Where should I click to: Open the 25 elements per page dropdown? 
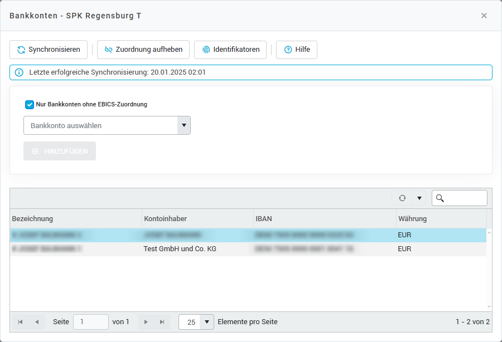coord(196,322)
